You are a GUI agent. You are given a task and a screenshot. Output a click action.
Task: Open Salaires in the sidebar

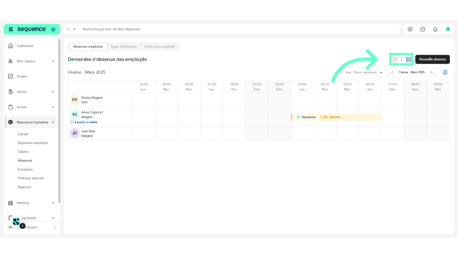pyautogui.click(x=23, y=151)
